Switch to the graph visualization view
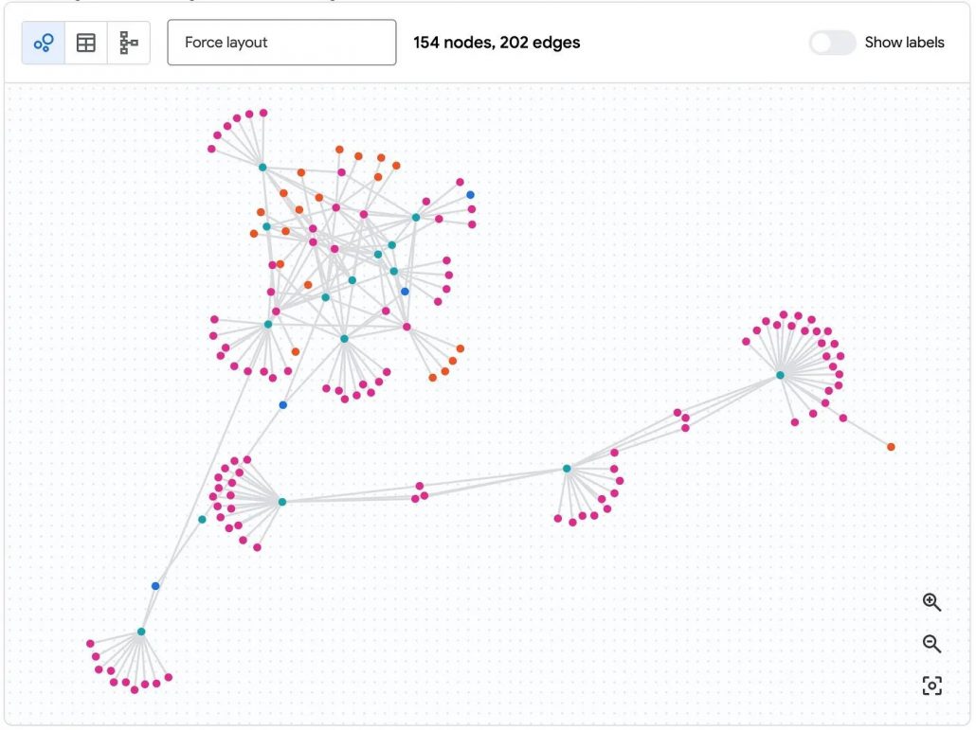This screenshot has width=976, height=730. click(44, 43)
